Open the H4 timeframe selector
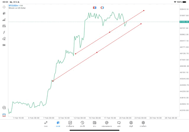Screen dimensions: 189x132 click(x=4, y=45)
